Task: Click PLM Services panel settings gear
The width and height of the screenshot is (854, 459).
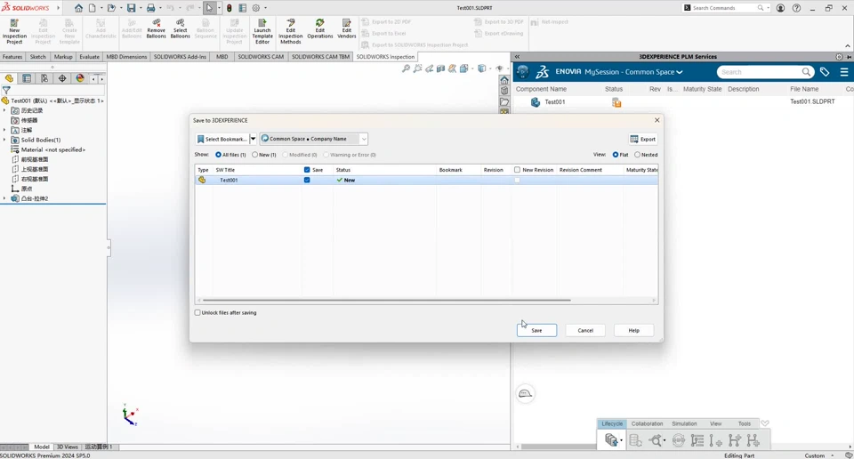Action: [839, 57]
